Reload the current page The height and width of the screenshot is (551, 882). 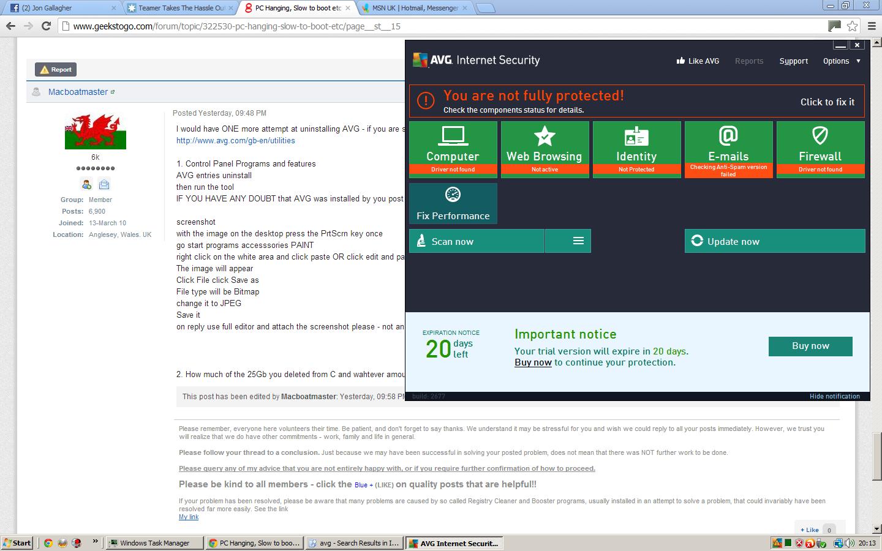tap(46, 26)
